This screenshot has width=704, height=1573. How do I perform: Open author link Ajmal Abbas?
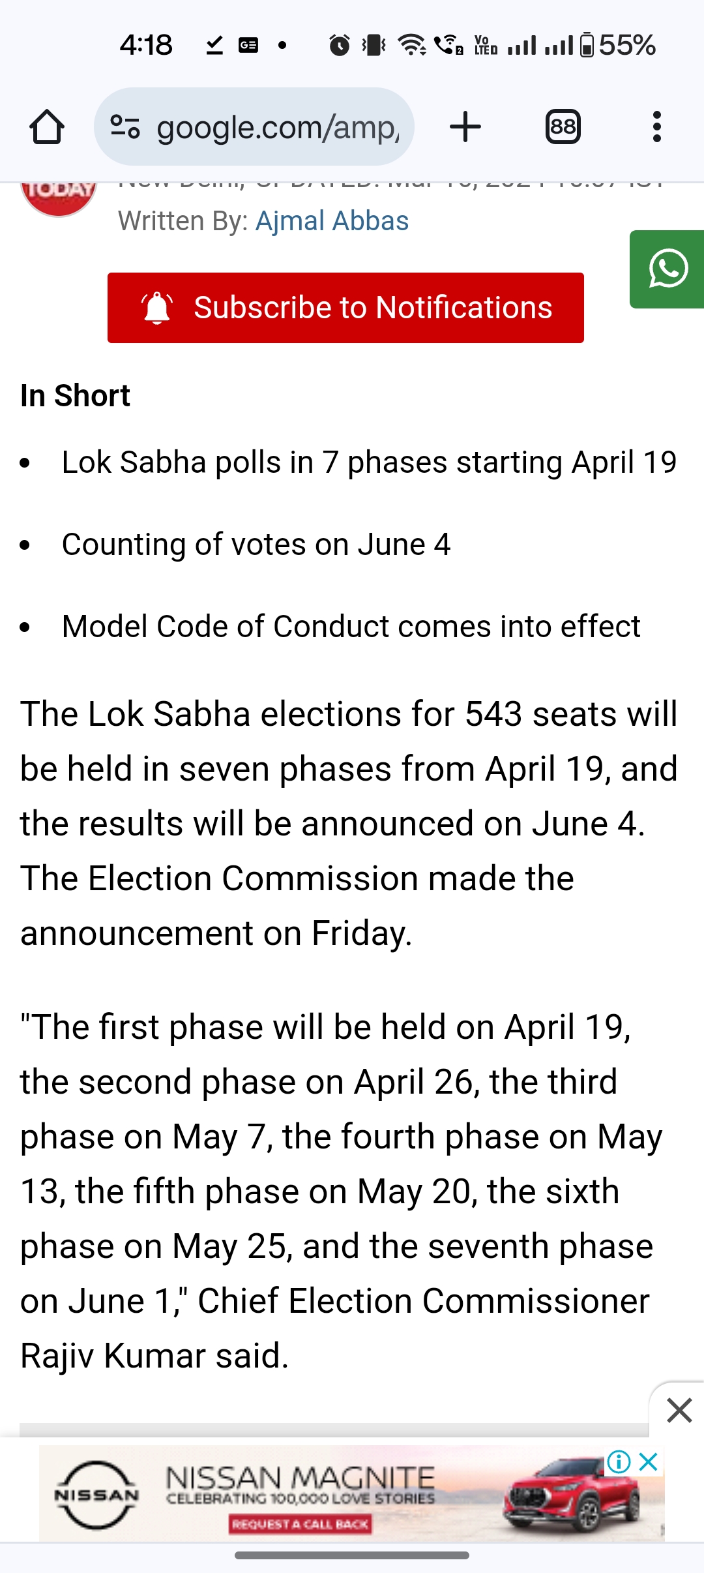[x=332, y=221]
